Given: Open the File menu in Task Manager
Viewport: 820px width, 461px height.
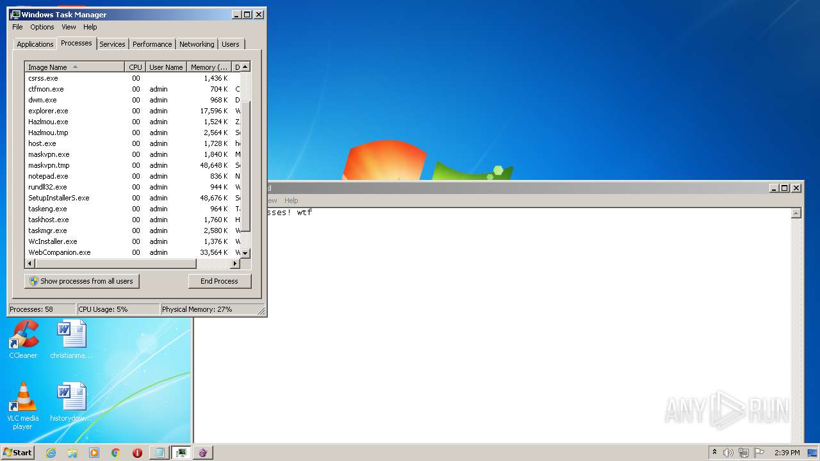Looking at the screenshot, I should (x=17, y=27).
